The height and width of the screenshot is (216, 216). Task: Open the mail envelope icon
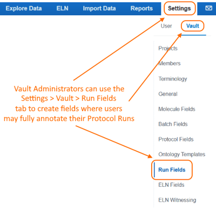pos(208,8)
